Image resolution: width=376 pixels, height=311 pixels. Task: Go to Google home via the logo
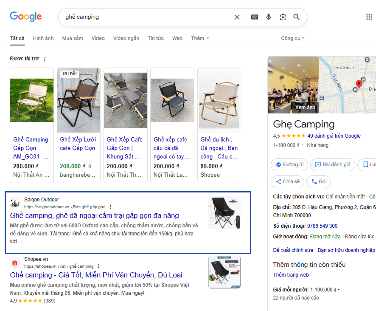(25, 16)
